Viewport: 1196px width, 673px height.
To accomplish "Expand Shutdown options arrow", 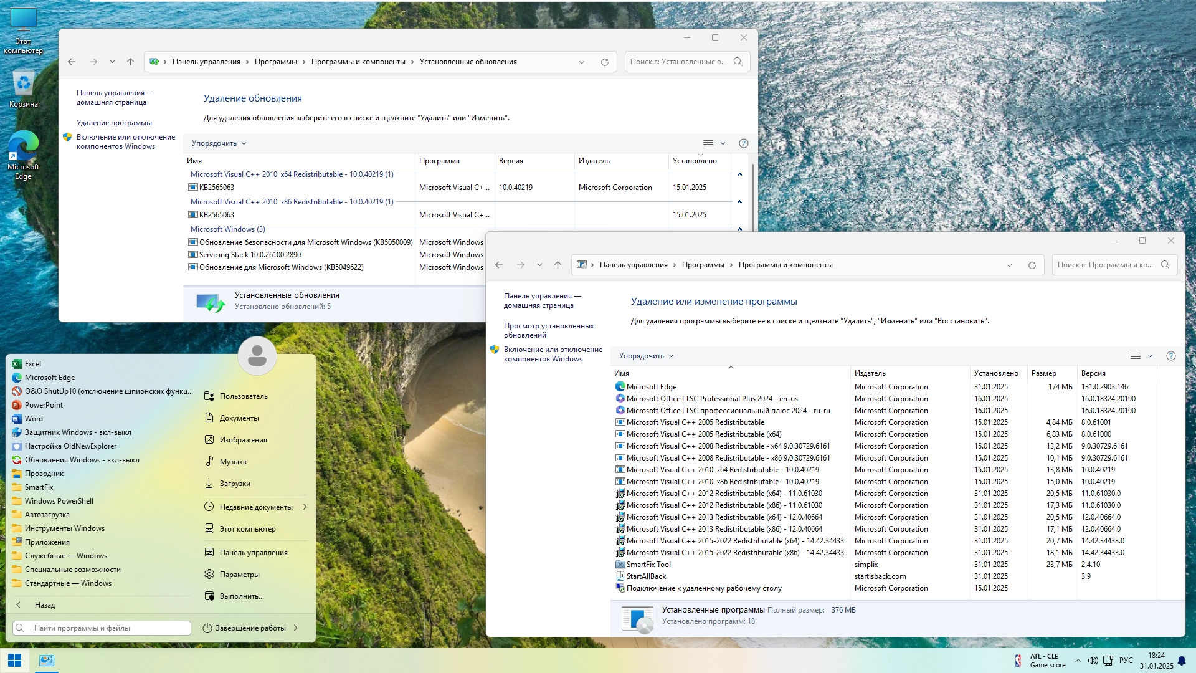I will click(x=296, y=628).
